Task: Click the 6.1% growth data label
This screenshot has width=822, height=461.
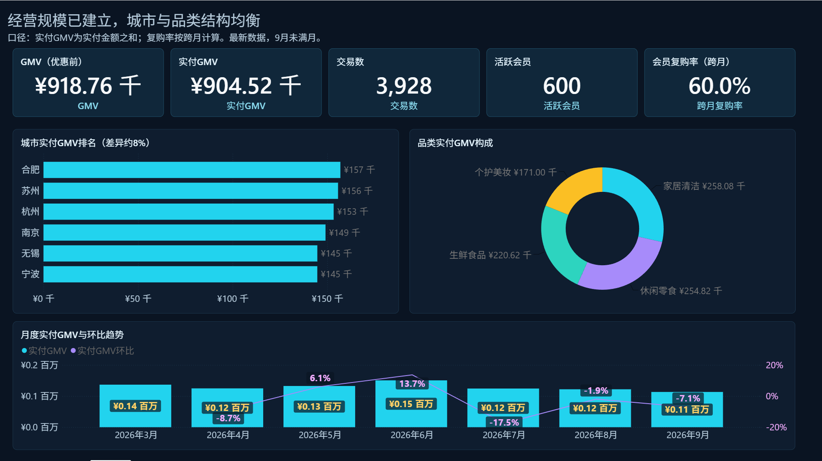Action: 320,378
